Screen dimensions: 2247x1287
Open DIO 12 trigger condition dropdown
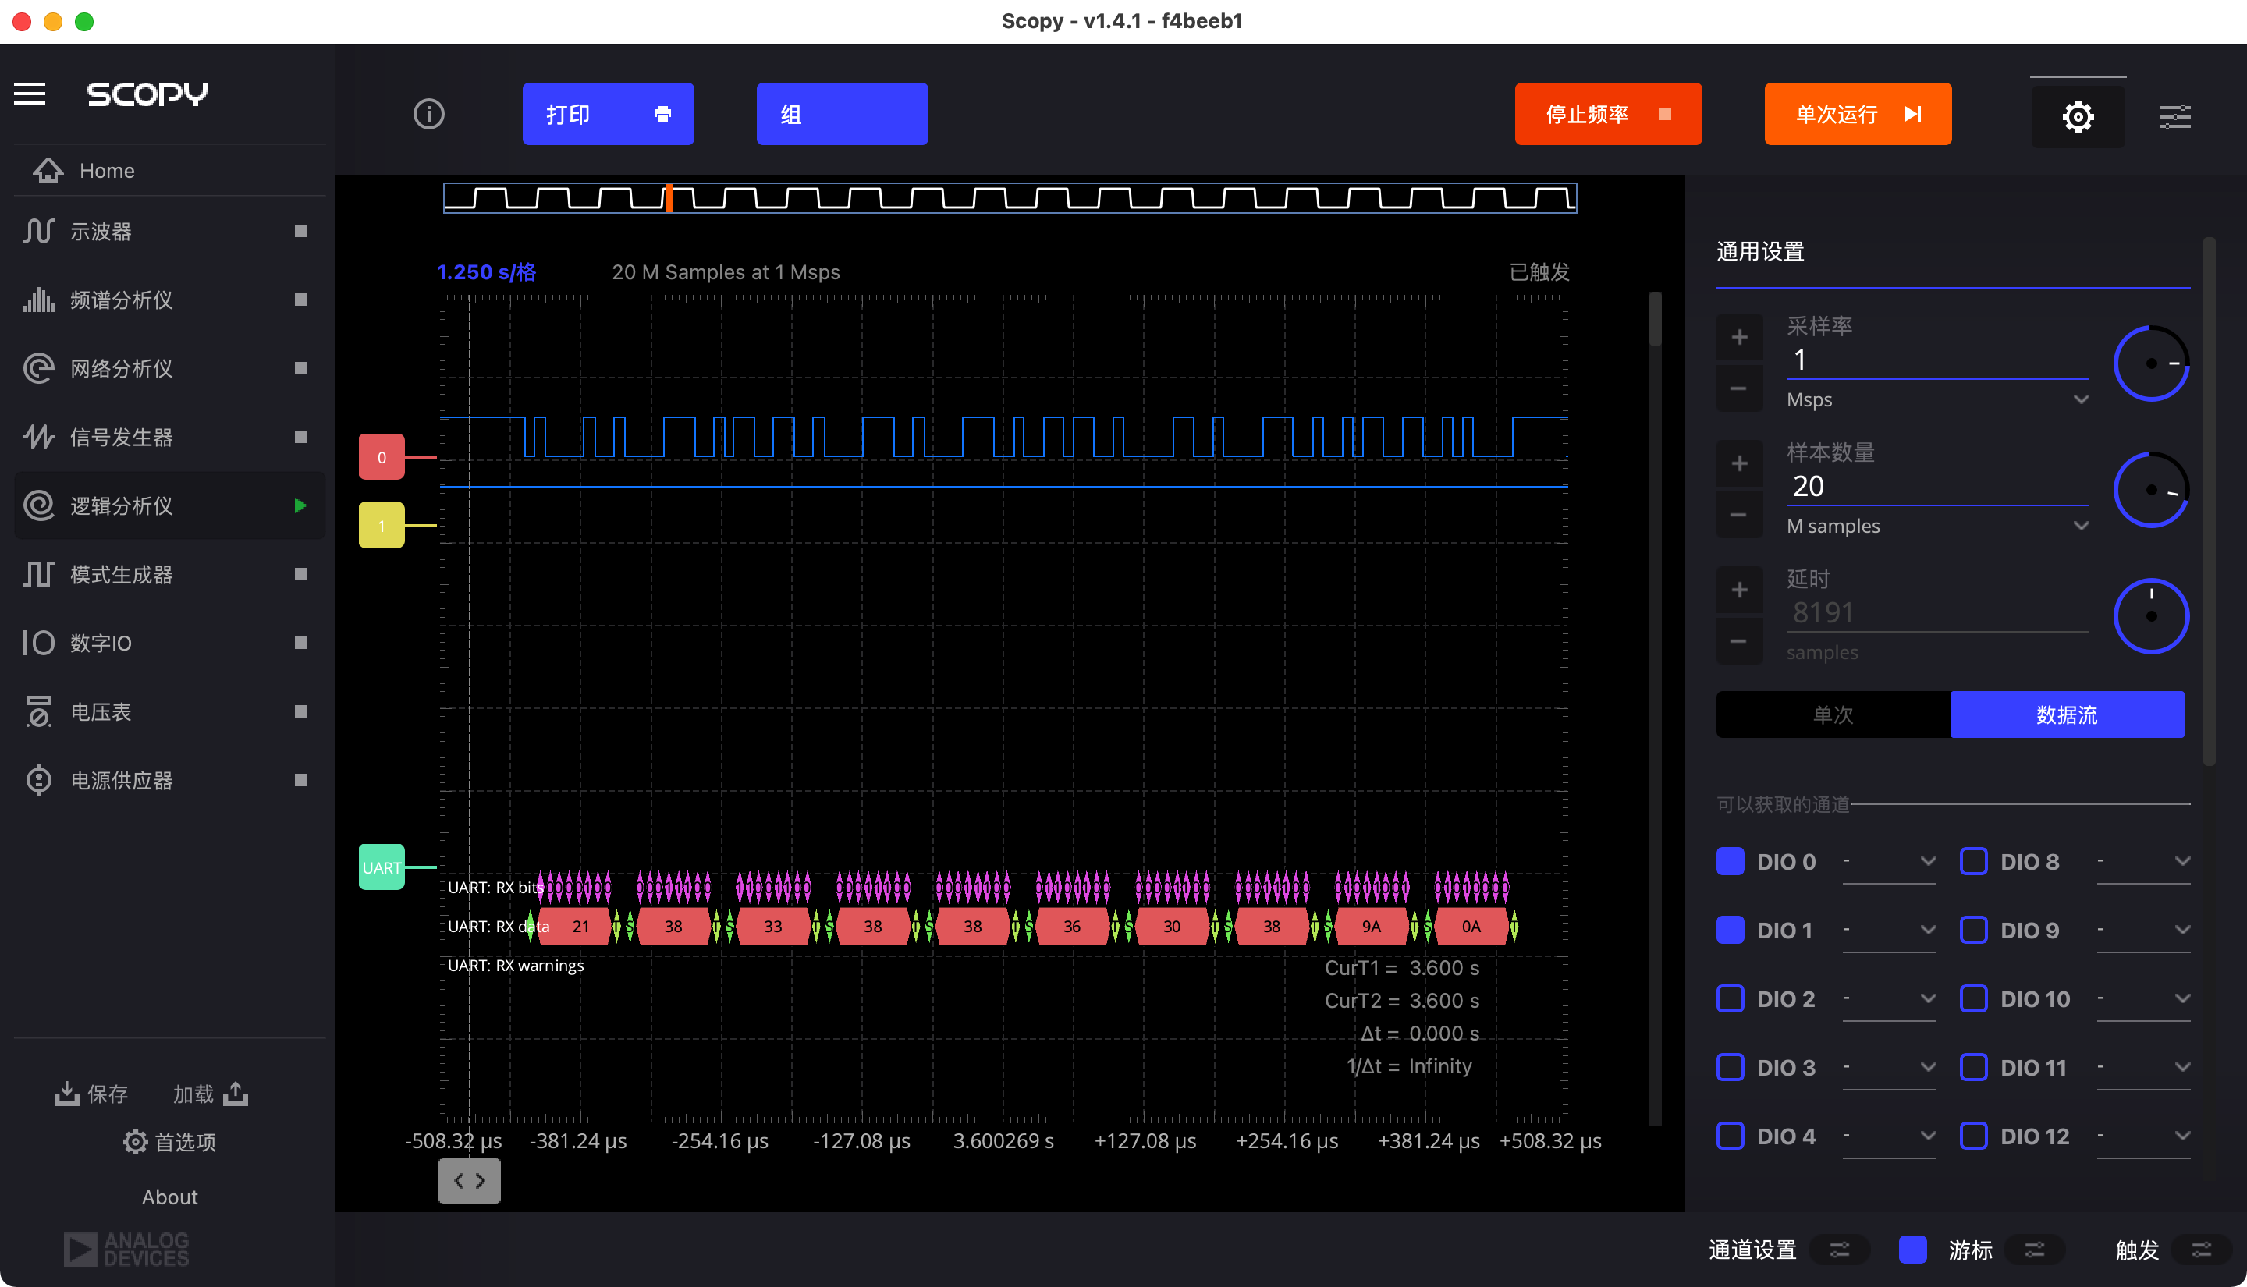pos(2143,1136)
